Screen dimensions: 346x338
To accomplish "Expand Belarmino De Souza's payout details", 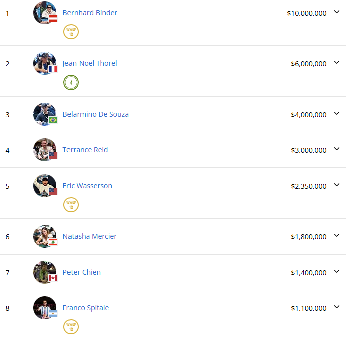I will (x=337, y=114).
